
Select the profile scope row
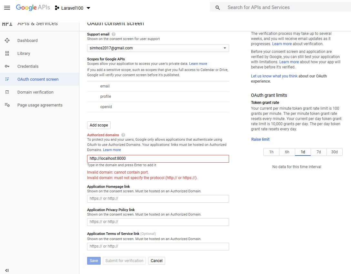158,96
